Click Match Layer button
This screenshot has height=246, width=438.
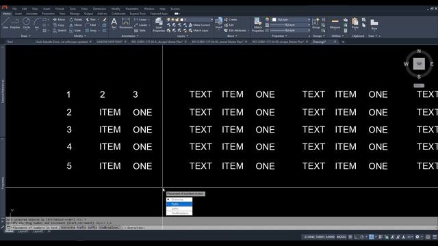click(198, 30)
